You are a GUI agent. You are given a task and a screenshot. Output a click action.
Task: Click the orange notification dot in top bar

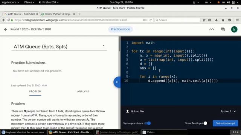tap(218, 2)
